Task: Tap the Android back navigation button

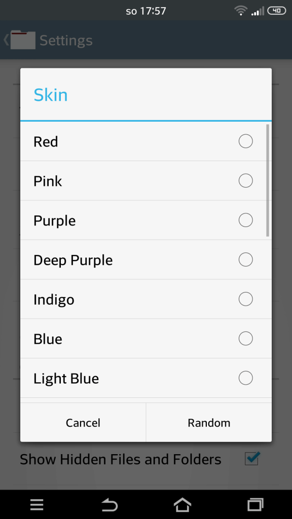Action: click(x=109, y=505)
